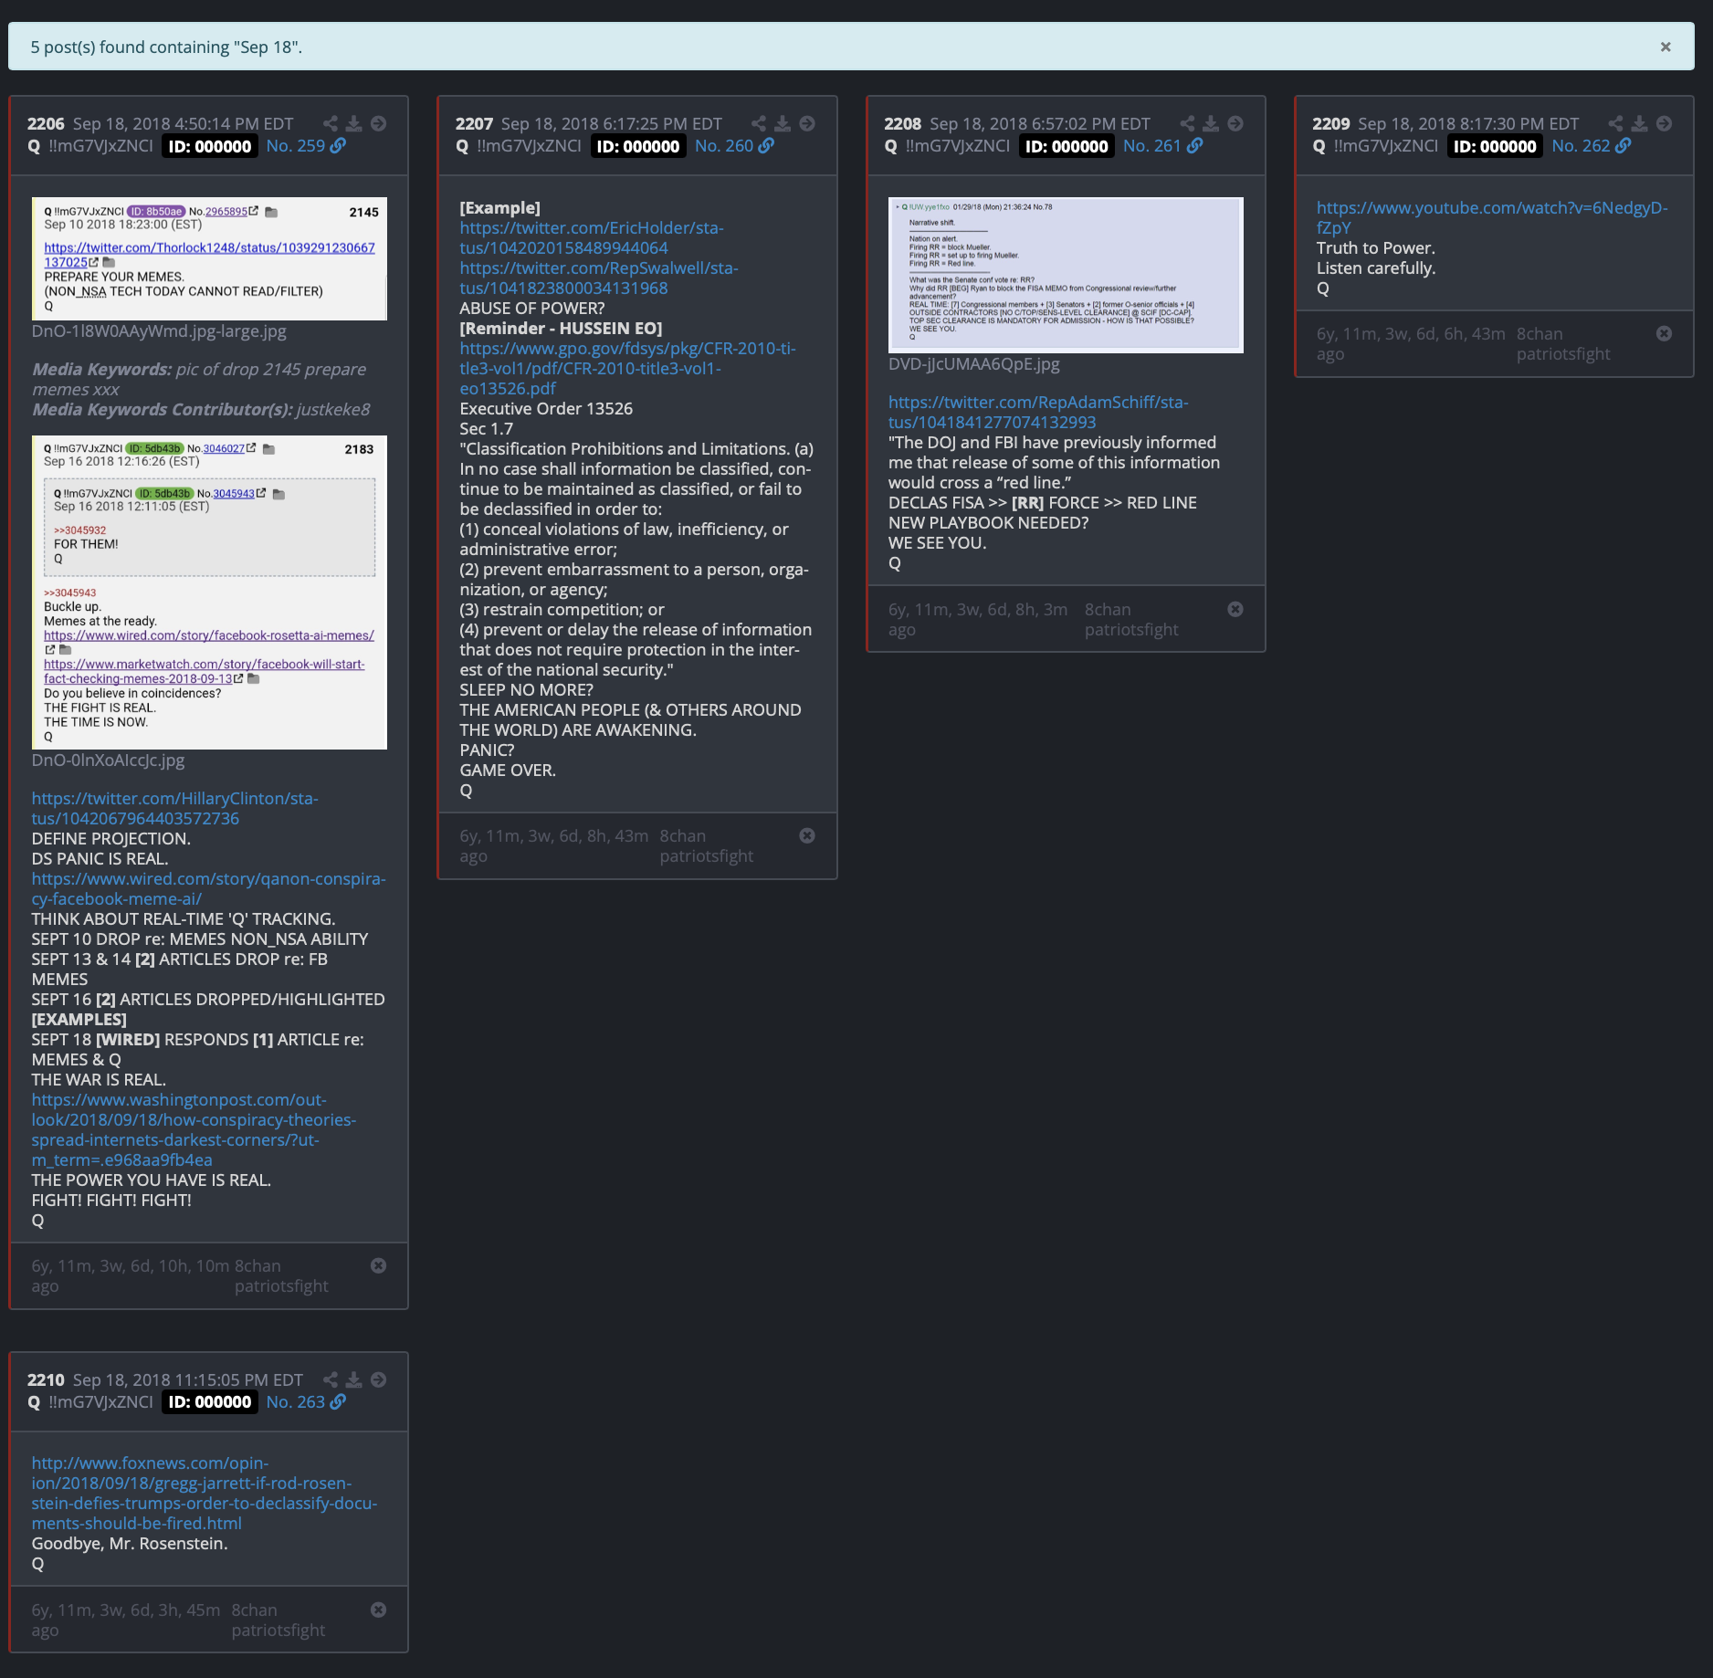
Task: Click the ID: 000000 badge on post 2207
Action: point(638,146)
